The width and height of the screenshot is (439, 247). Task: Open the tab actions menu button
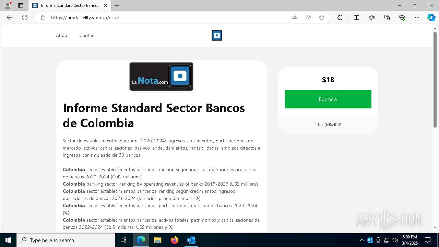pos(21,5)
